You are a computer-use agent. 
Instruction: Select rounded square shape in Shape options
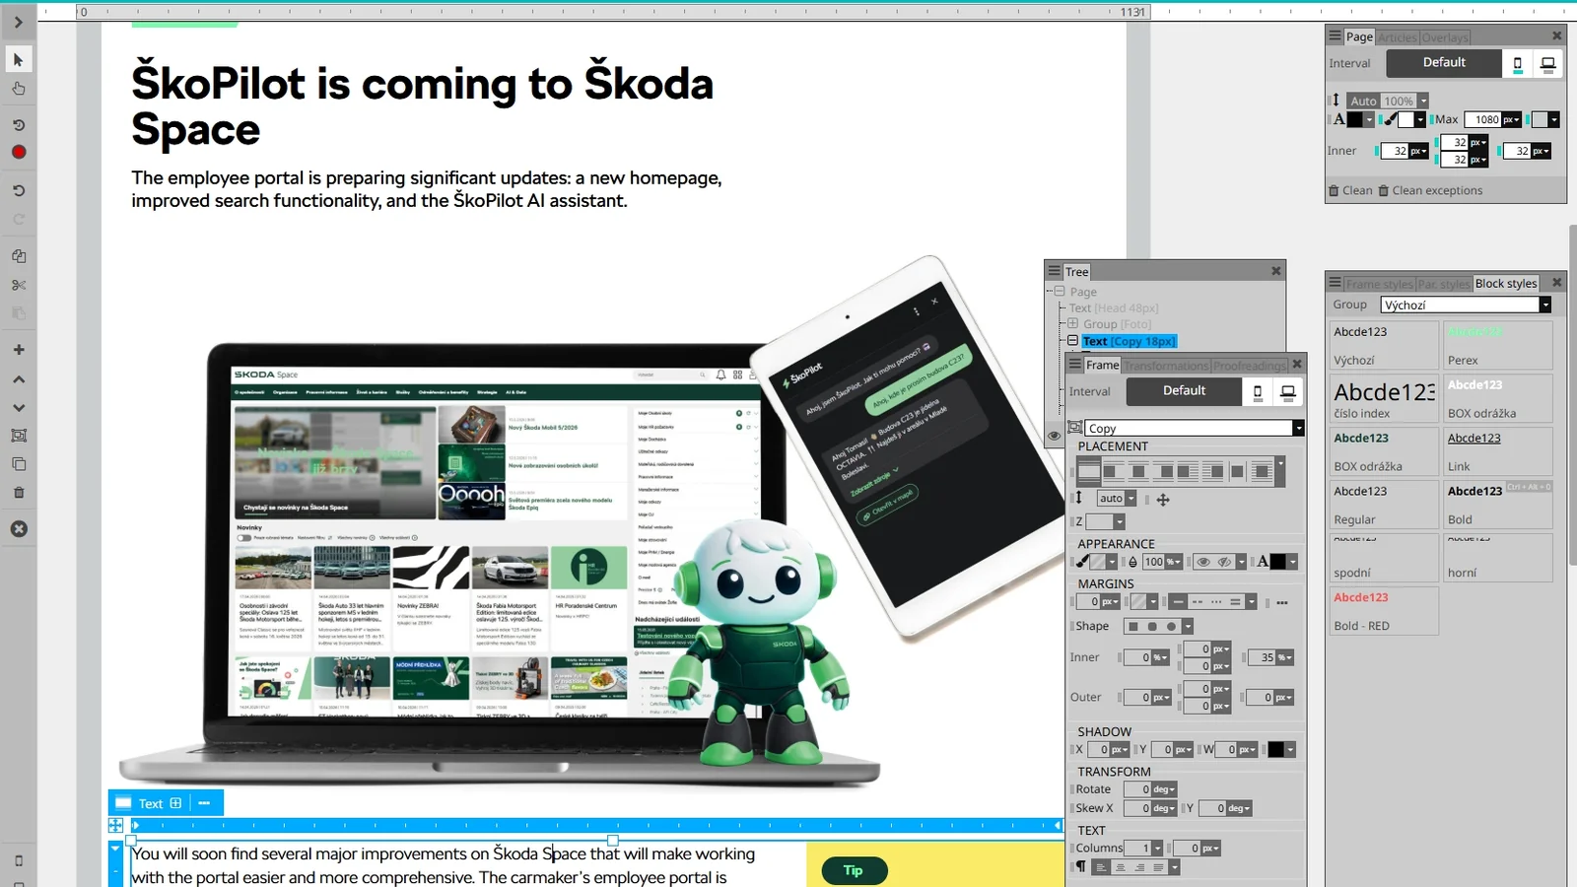(1152, 627)
